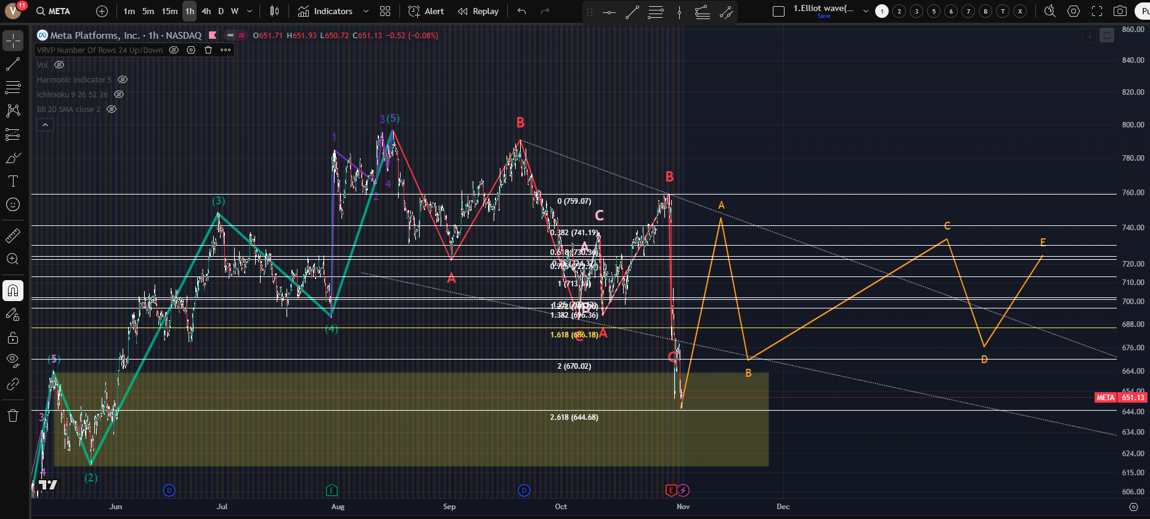Open chart settings hexagon icon in top bar

click(1074, 11)
